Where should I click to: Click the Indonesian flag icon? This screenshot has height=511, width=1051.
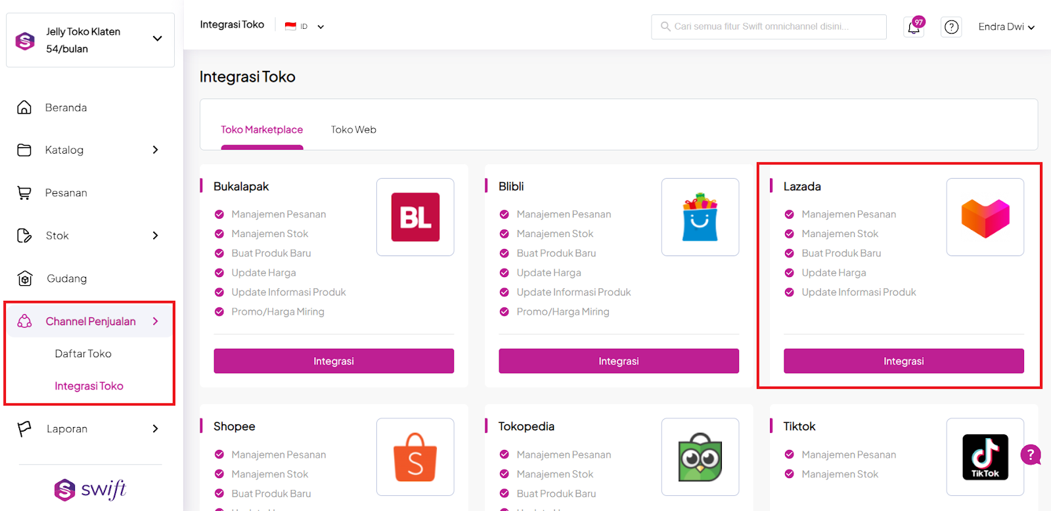290,26
